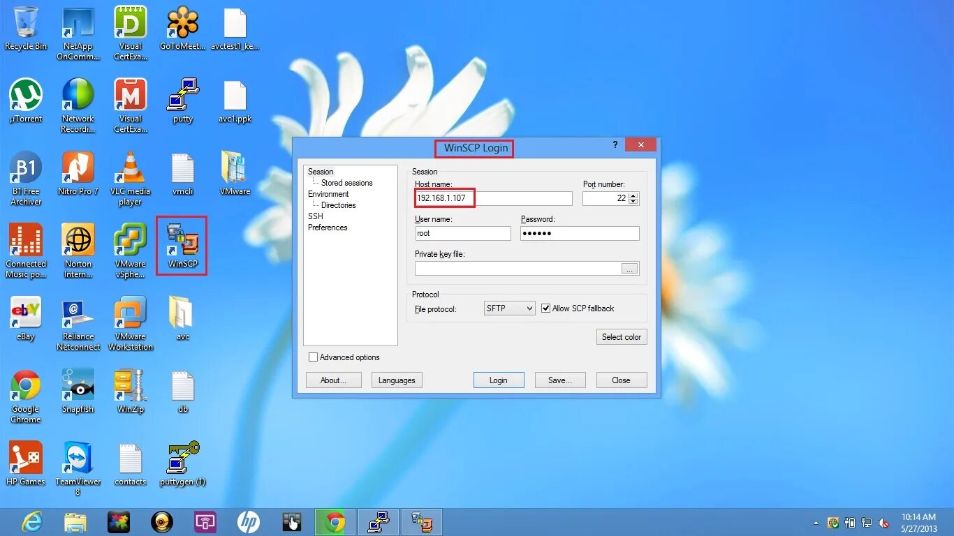Open the Norton Internet desktop shortcut
This screenshot has height=536, width=954.
[x=78, y=251]
